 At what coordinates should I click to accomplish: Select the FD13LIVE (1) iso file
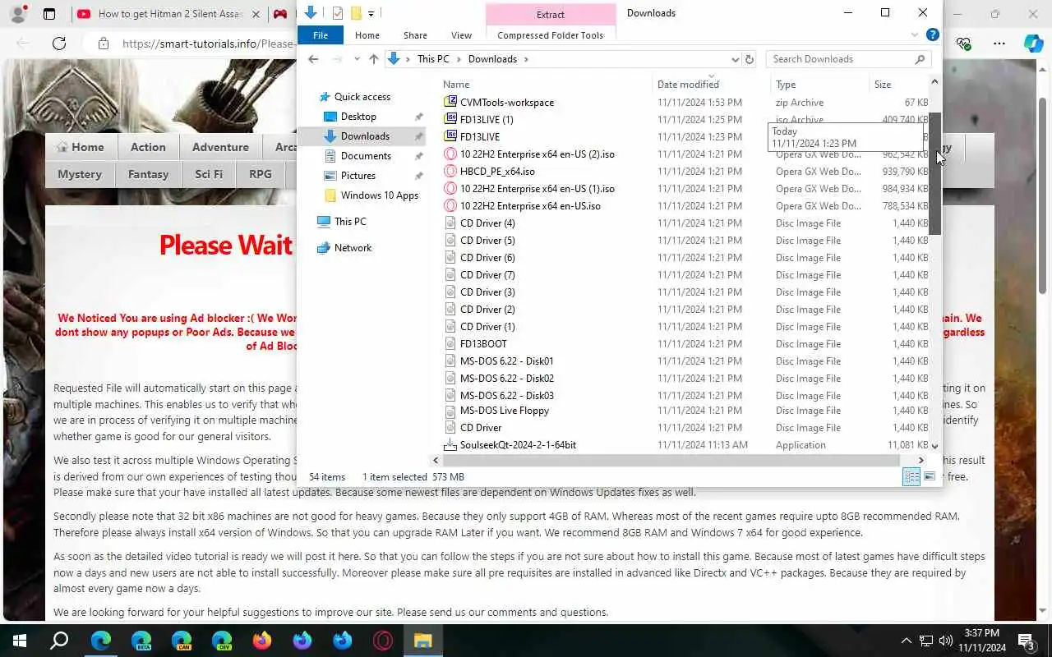(487, 120)
